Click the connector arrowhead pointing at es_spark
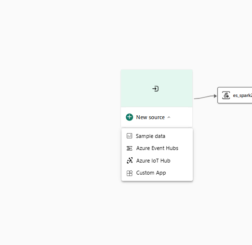Screen dimensions: 252x245 coord(215,96)
